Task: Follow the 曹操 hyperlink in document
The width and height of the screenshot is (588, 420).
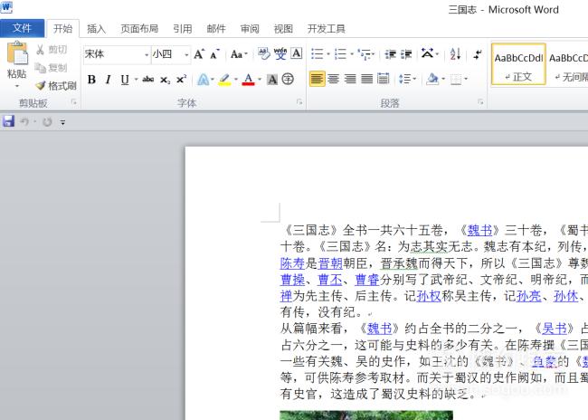Action: tap(292, 280)
